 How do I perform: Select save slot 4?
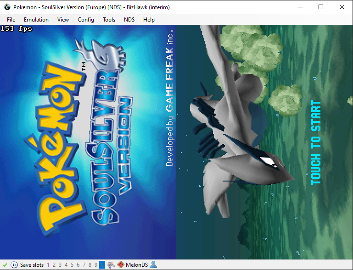click(66, 265)
